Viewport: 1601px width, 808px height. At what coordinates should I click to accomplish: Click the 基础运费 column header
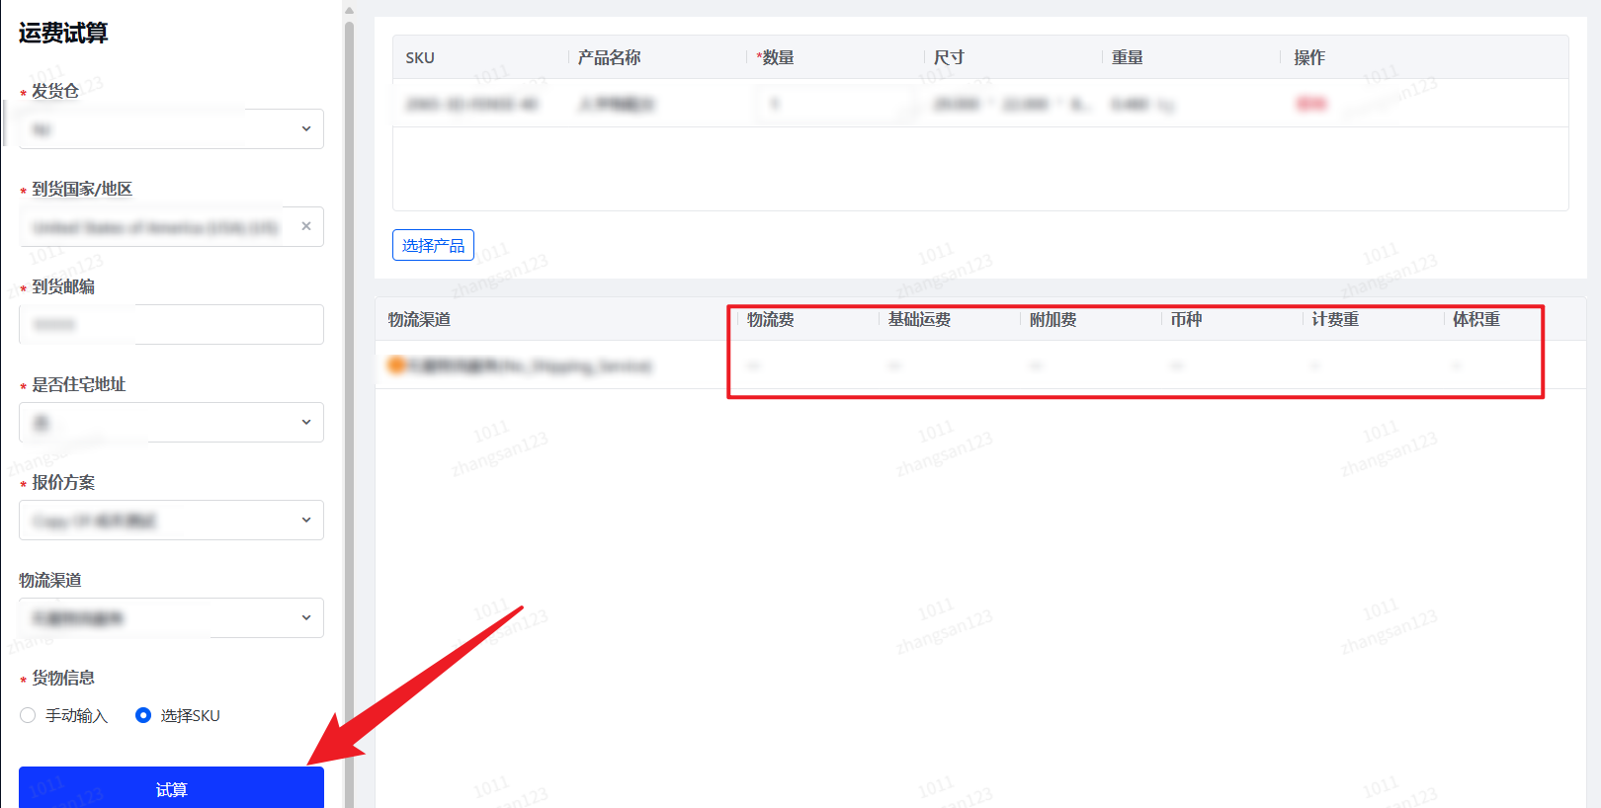click(919, 319)
